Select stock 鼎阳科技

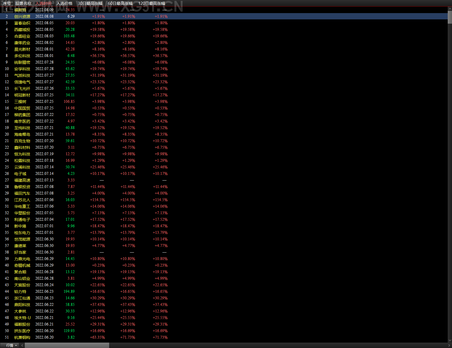(22, 305)
